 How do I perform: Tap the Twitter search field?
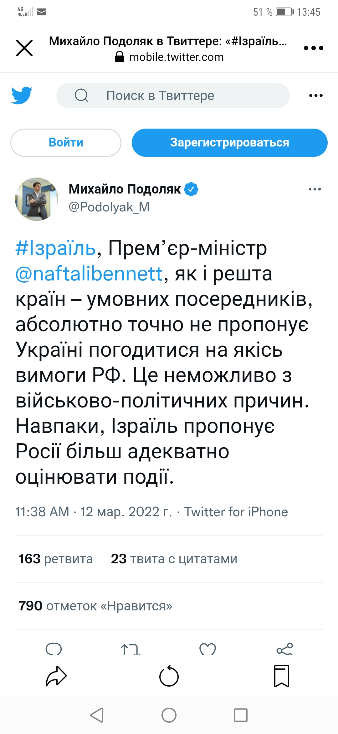click(x=173, y=96)
